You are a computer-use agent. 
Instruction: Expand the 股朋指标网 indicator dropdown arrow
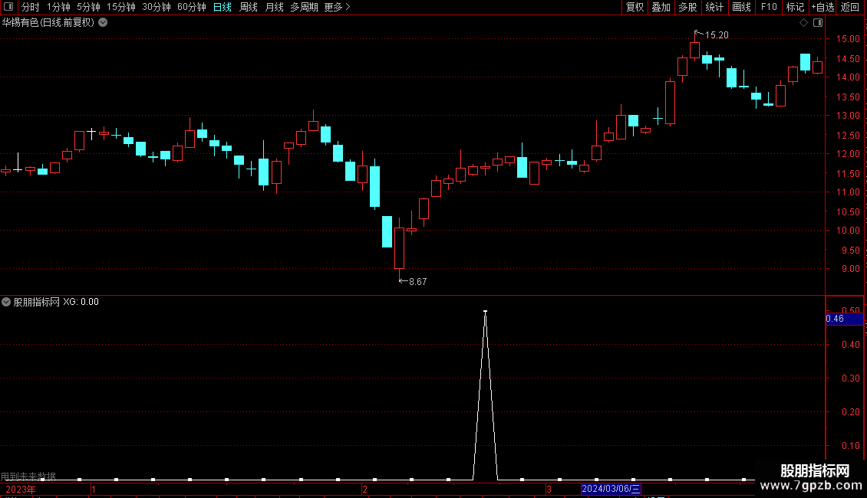pyautogui.click(x=6, y=302)
